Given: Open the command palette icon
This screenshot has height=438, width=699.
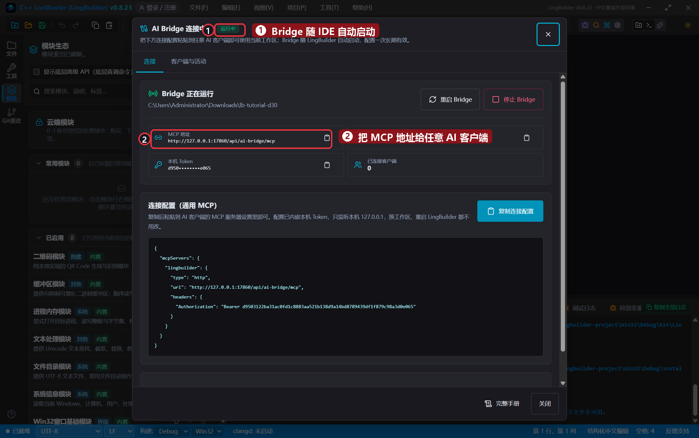Looking at the screenshot, I should (x=607, y=25).
